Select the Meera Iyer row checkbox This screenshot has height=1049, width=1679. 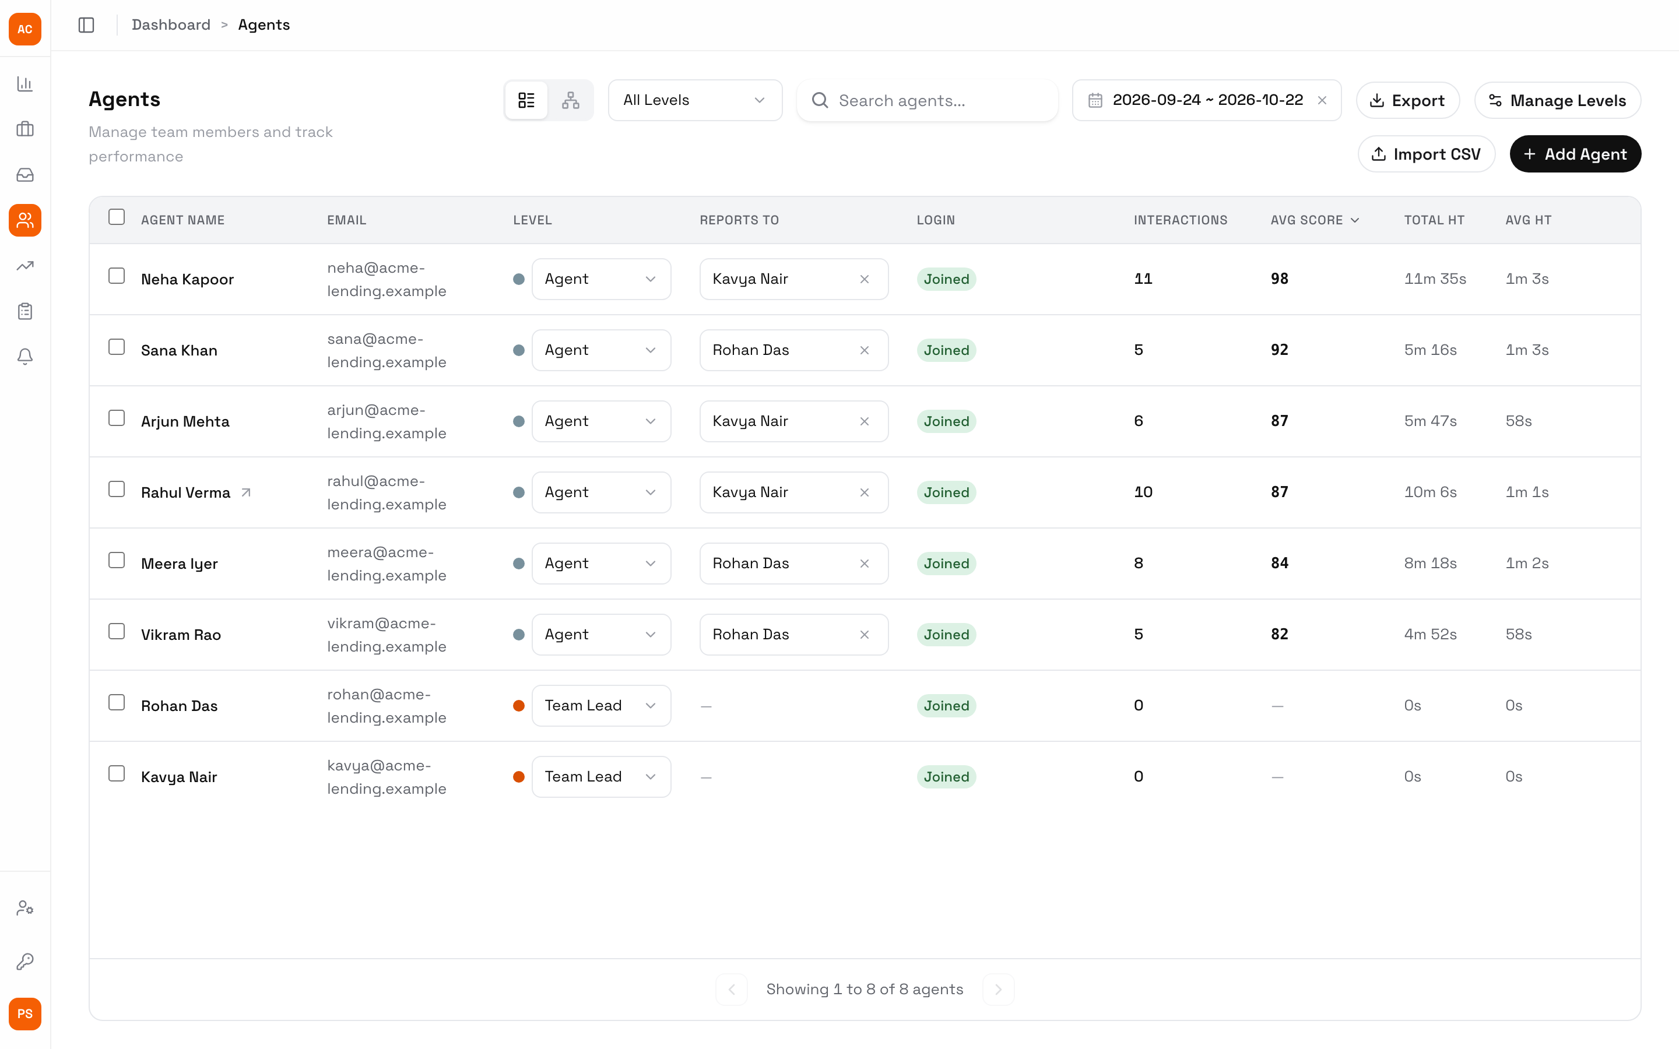[x=117, y=561]
